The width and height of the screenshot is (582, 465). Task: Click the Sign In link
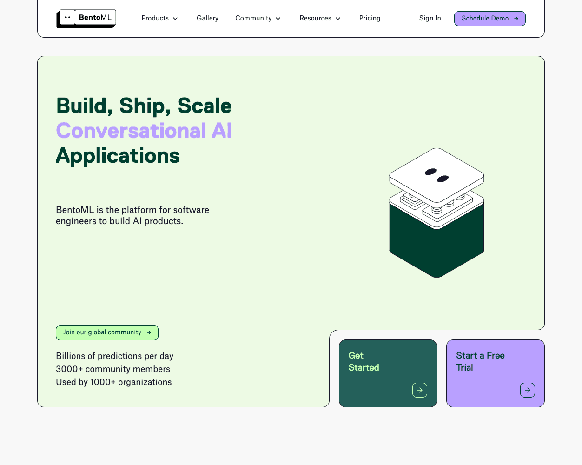(x=430, y=18)
